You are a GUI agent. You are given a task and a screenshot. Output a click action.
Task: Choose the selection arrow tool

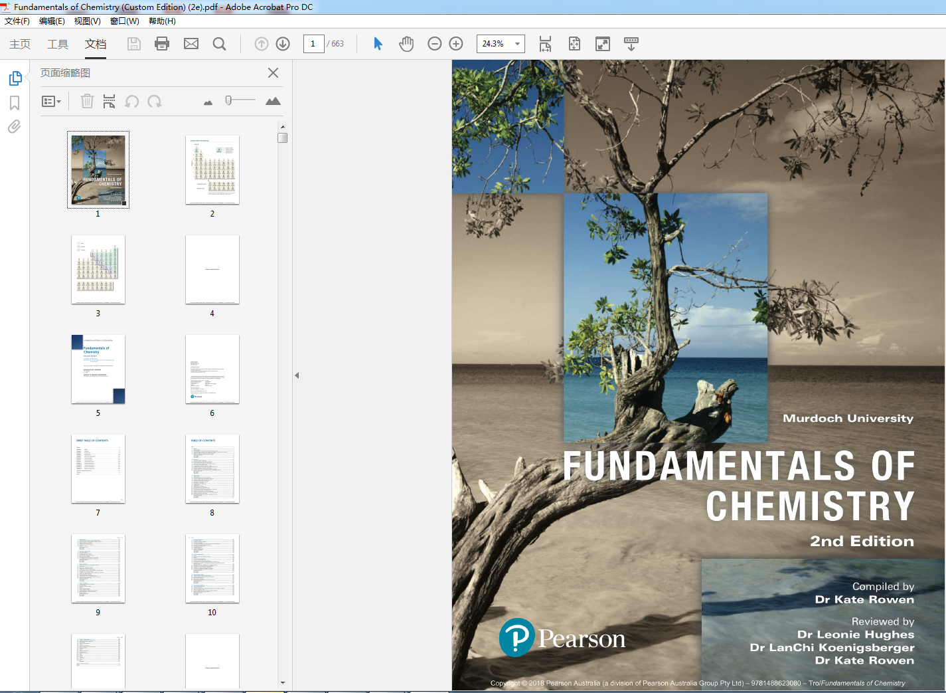(x=378, y=44)
